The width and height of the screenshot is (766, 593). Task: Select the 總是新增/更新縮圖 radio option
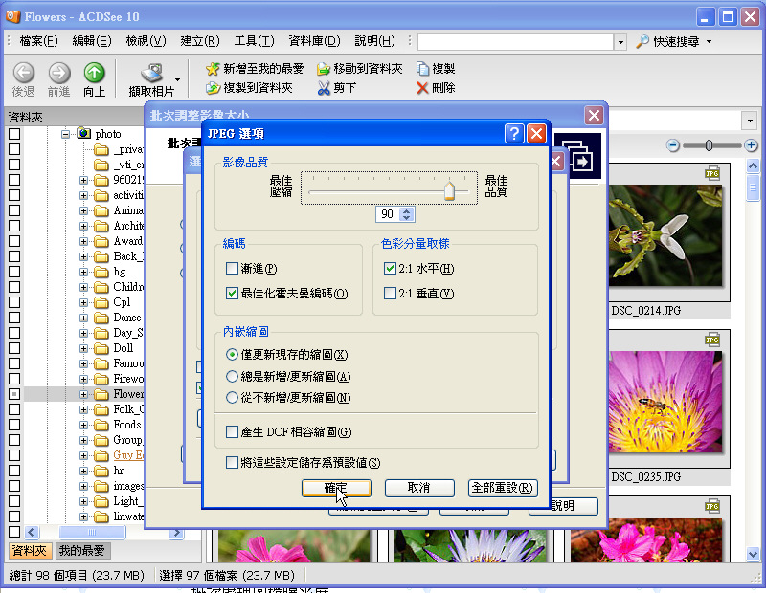(232, 377)
